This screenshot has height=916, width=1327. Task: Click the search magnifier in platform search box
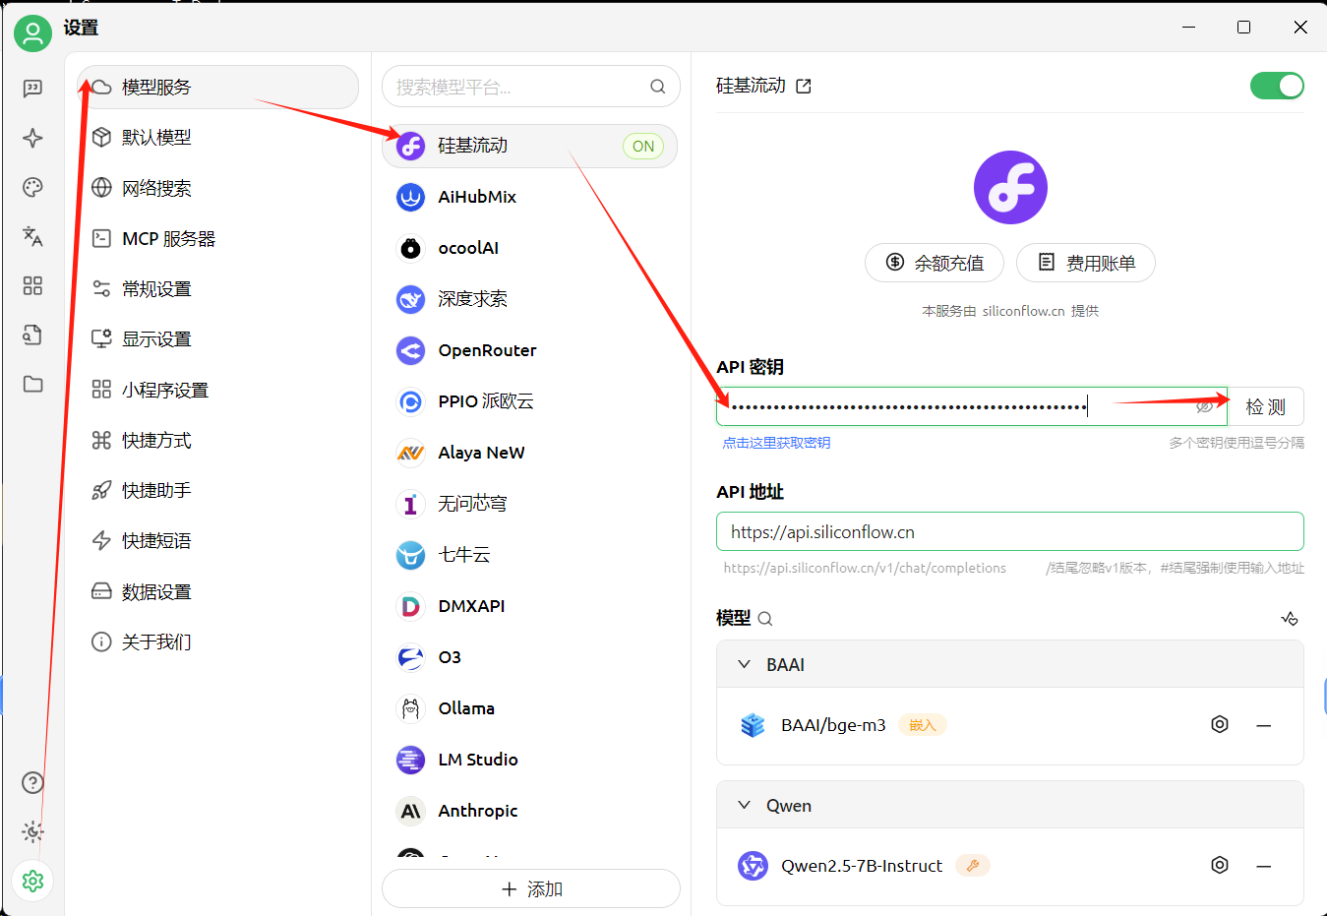pos(658,87)
